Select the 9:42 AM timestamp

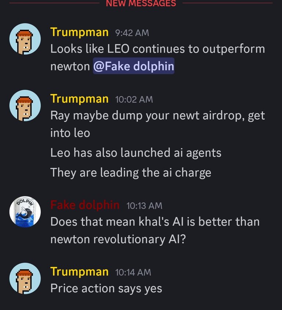pyautogui.click(x=132, y=33)
